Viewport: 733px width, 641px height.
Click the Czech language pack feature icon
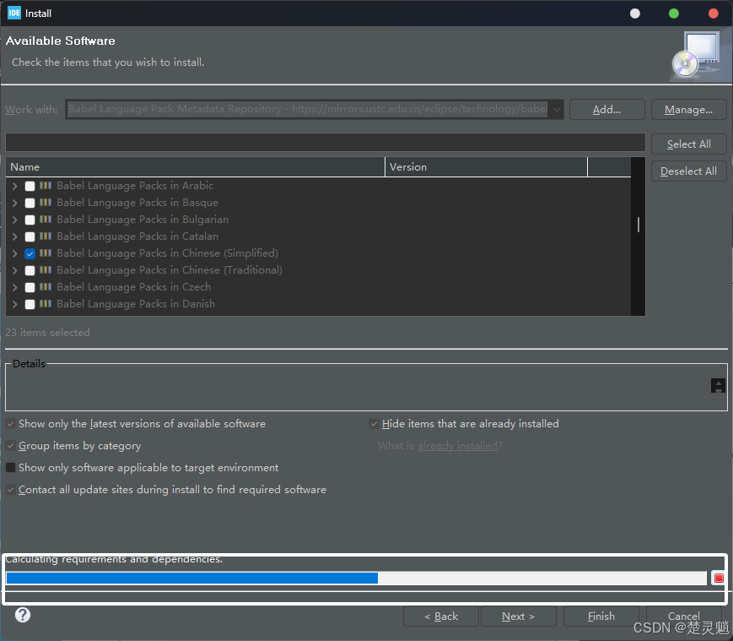[x=46, y=286]
